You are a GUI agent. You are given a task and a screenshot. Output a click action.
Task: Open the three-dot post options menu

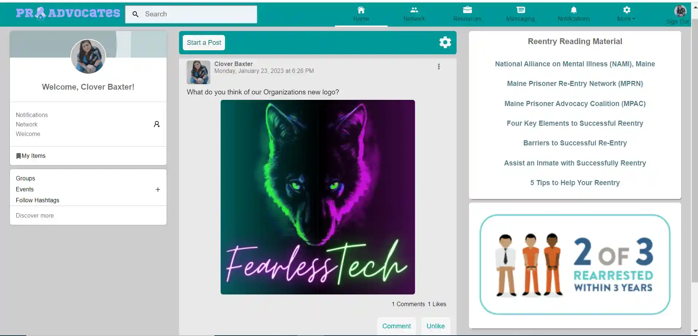tap(439, 66)
